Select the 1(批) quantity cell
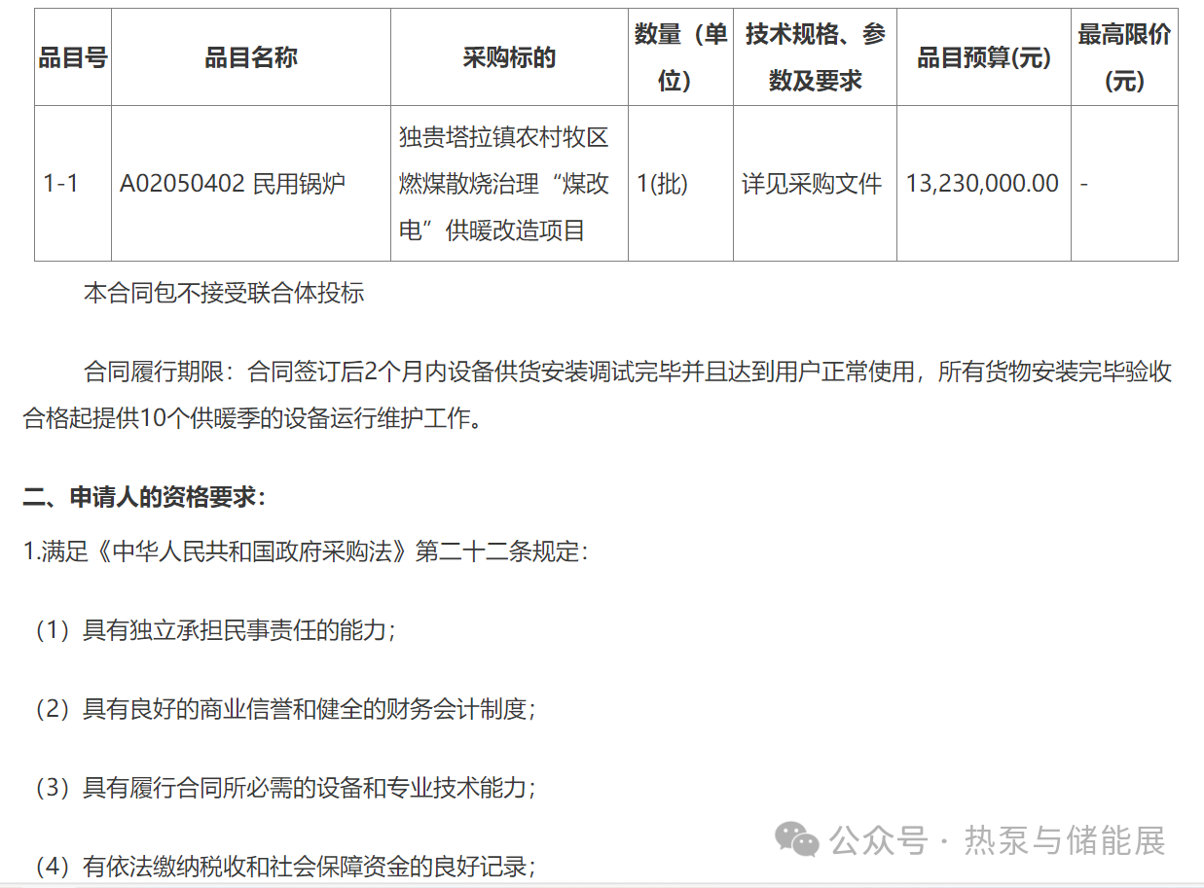 point(662,183)
